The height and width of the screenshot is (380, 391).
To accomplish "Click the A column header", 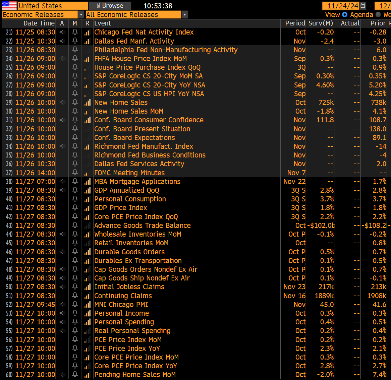I will pyautogui.click(x=62, y=23).
